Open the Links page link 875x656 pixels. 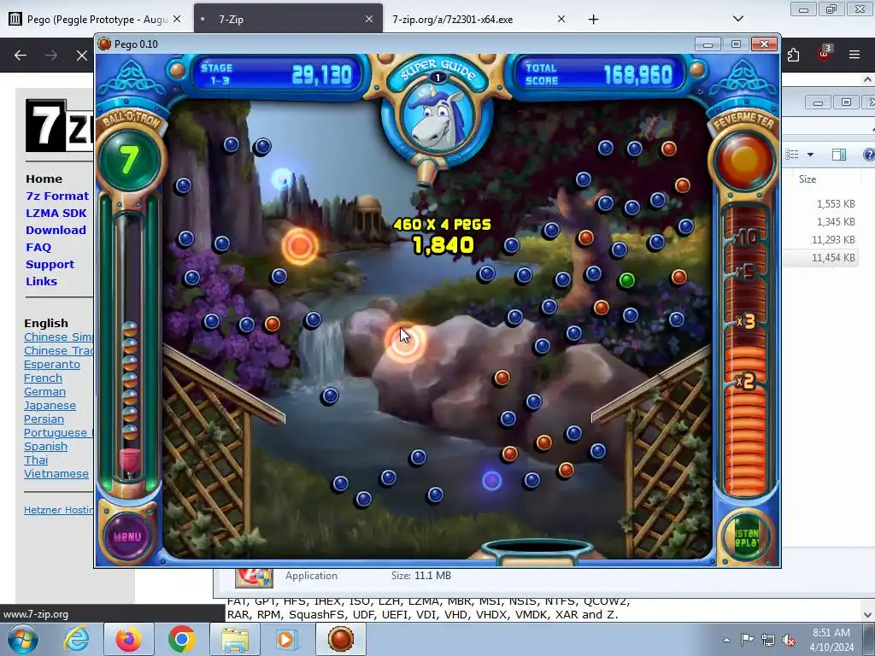pyautogui.click(x=41, y=282)
